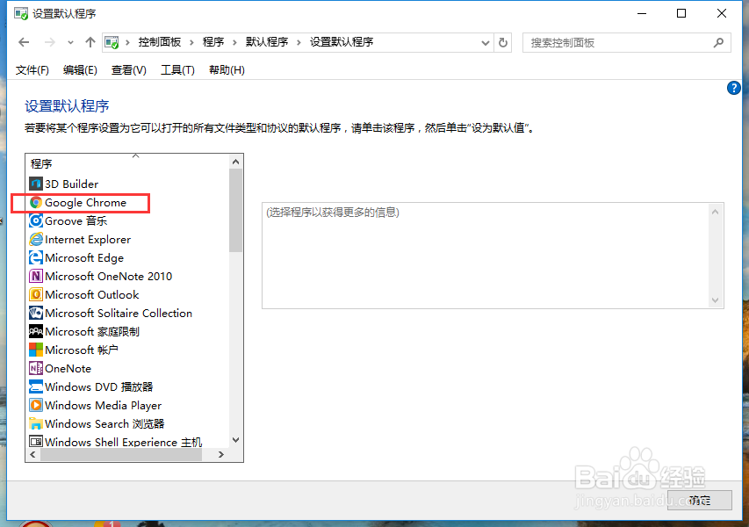Go up one level with up arrow

tap(90, 42)
